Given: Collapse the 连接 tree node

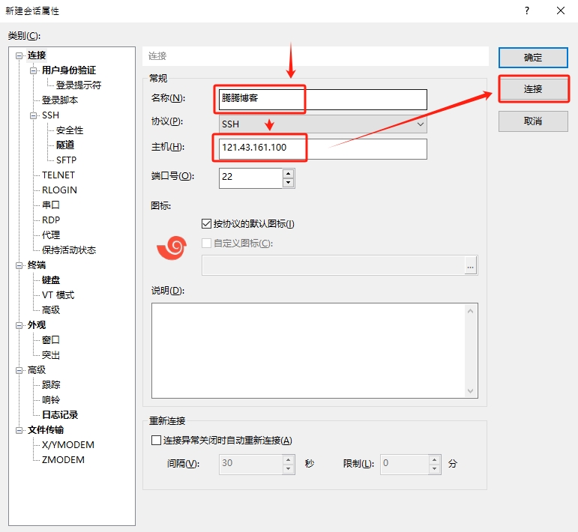Looking at the screenshot, I should (19, 55).
